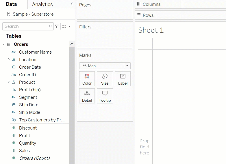Click the Search fields input box

click(25, 26)
